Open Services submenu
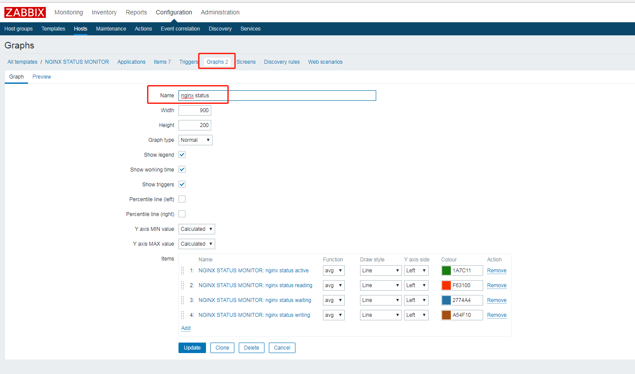The height and width of the screenshot is (374, 635). point(251,29)
